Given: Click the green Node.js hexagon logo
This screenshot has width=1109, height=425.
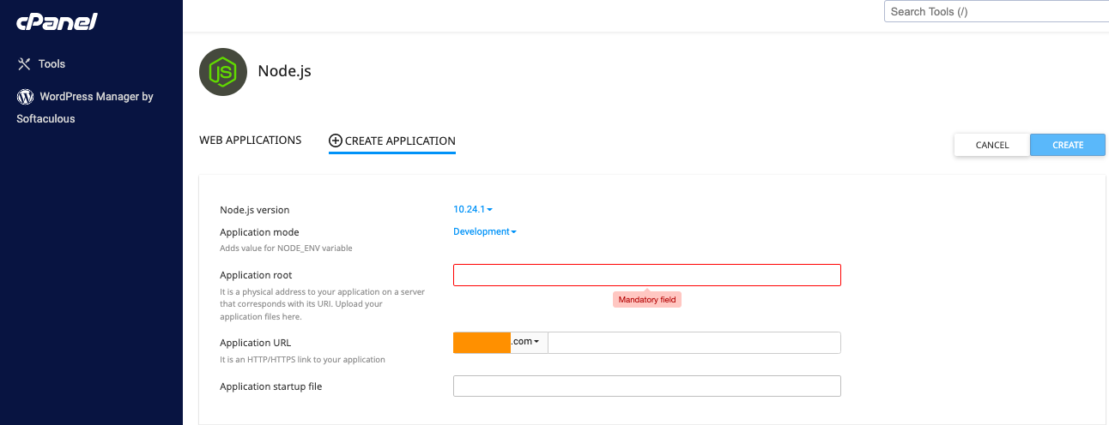Looking at the screenshot, I should [223, 72].
